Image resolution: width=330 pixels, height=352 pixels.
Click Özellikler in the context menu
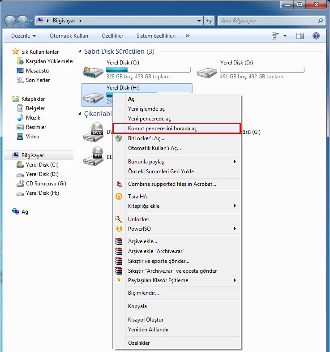[139, 343]
